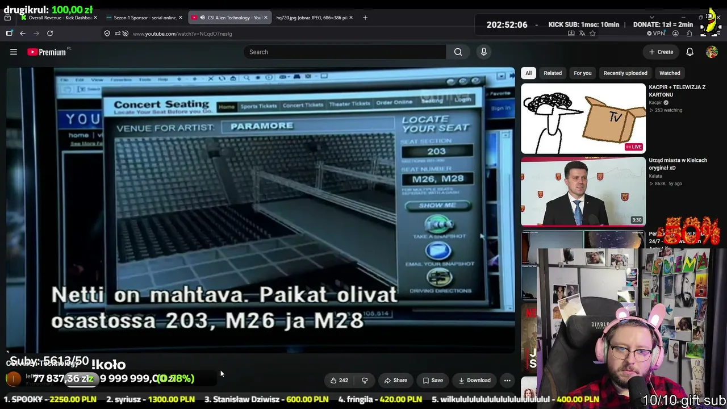Close the Overall Revenue Kick Dashboard tab
The height and width of the screenshot is (409, 727).
[x=95, y=18]
